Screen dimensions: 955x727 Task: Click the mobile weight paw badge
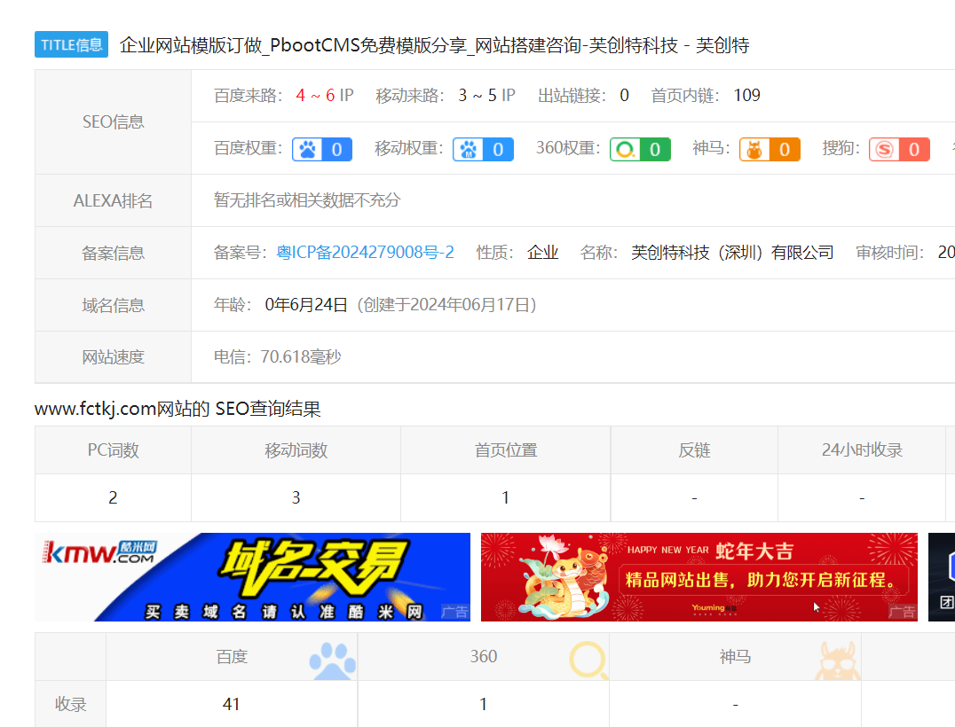(483, 150)
